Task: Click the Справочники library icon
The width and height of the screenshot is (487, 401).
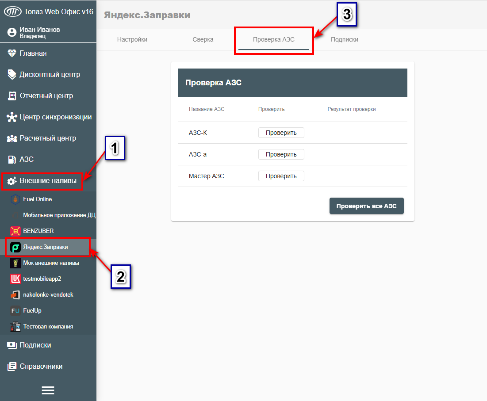Action: coord(12,367)
